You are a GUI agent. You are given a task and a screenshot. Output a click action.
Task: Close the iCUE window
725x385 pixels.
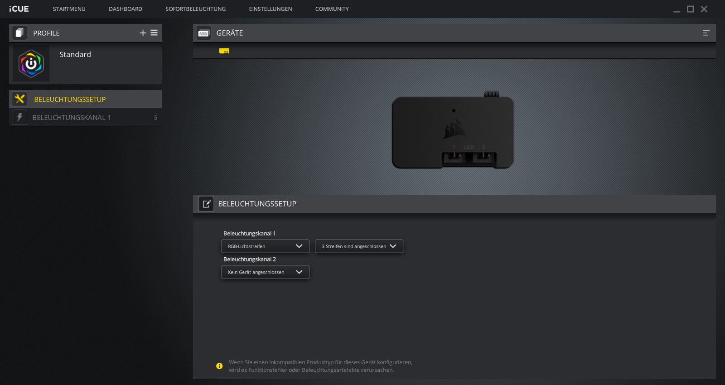tap(704, 9)
